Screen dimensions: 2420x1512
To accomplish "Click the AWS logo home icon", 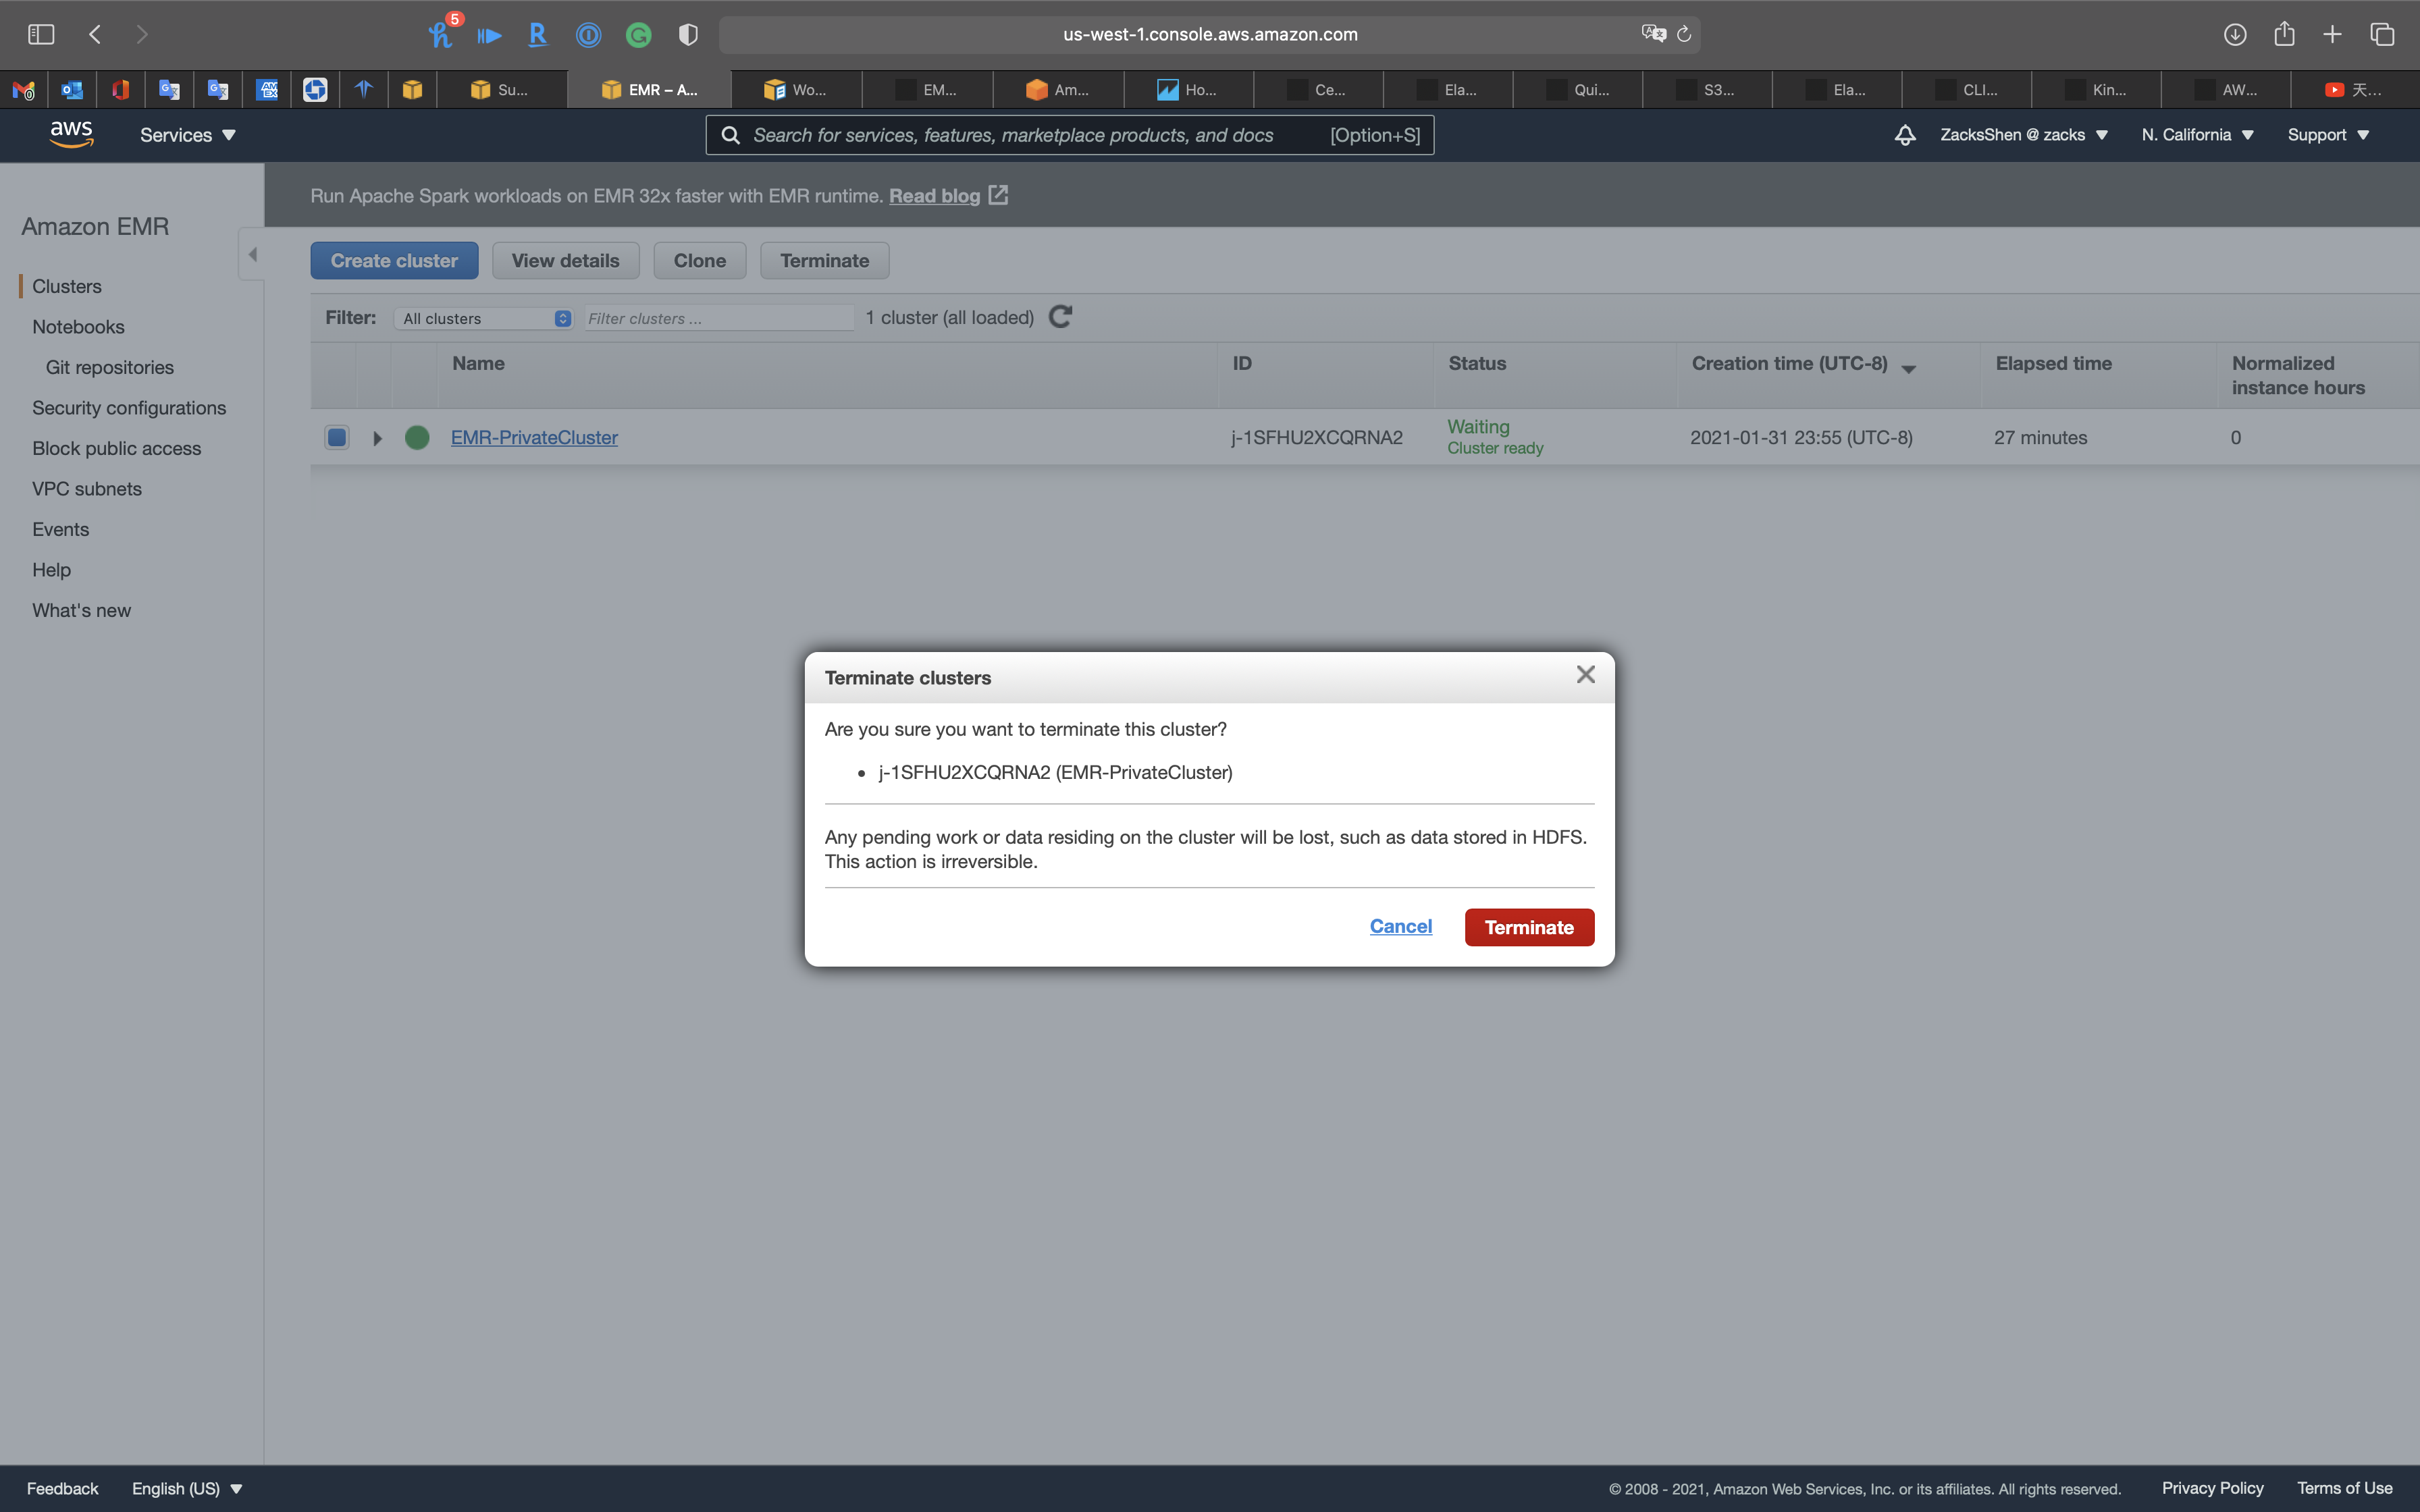I will (x=71, y=134).
